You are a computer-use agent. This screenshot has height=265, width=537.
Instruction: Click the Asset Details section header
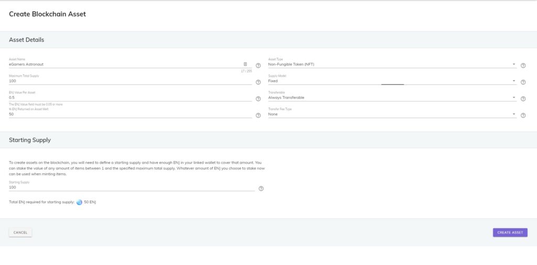(x=26, y=40)
